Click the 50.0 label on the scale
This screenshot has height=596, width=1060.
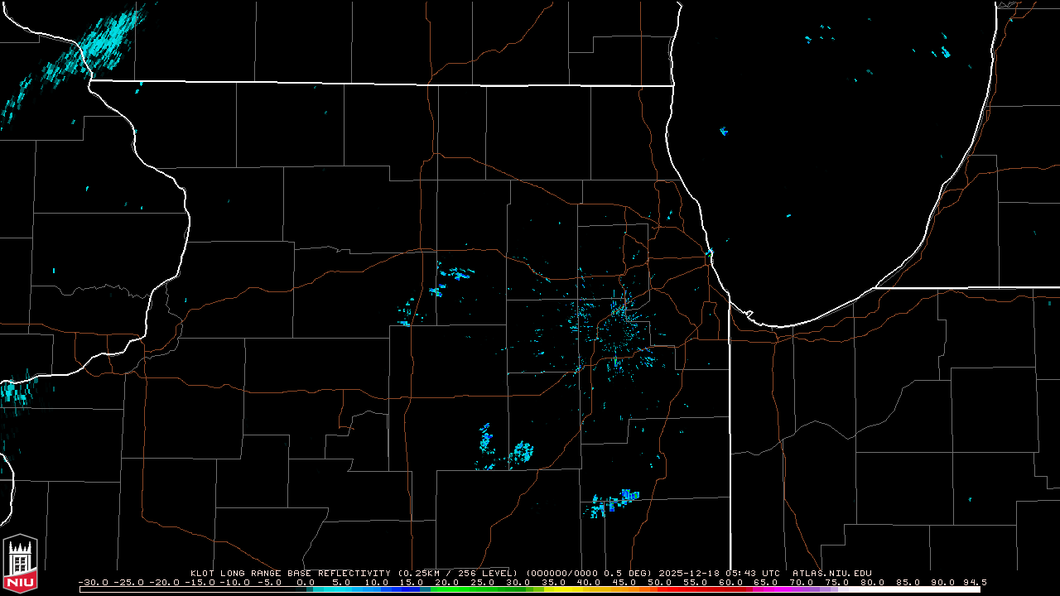click(x=659, y=582)
